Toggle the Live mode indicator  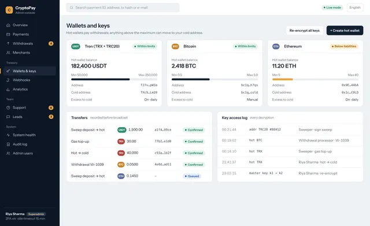tap(332, 8)
